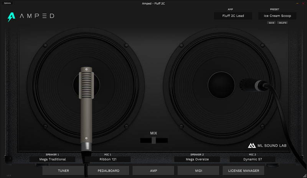Open the Options menu
The height and width of the screenshot is (178, 307).
click(7, 3)
